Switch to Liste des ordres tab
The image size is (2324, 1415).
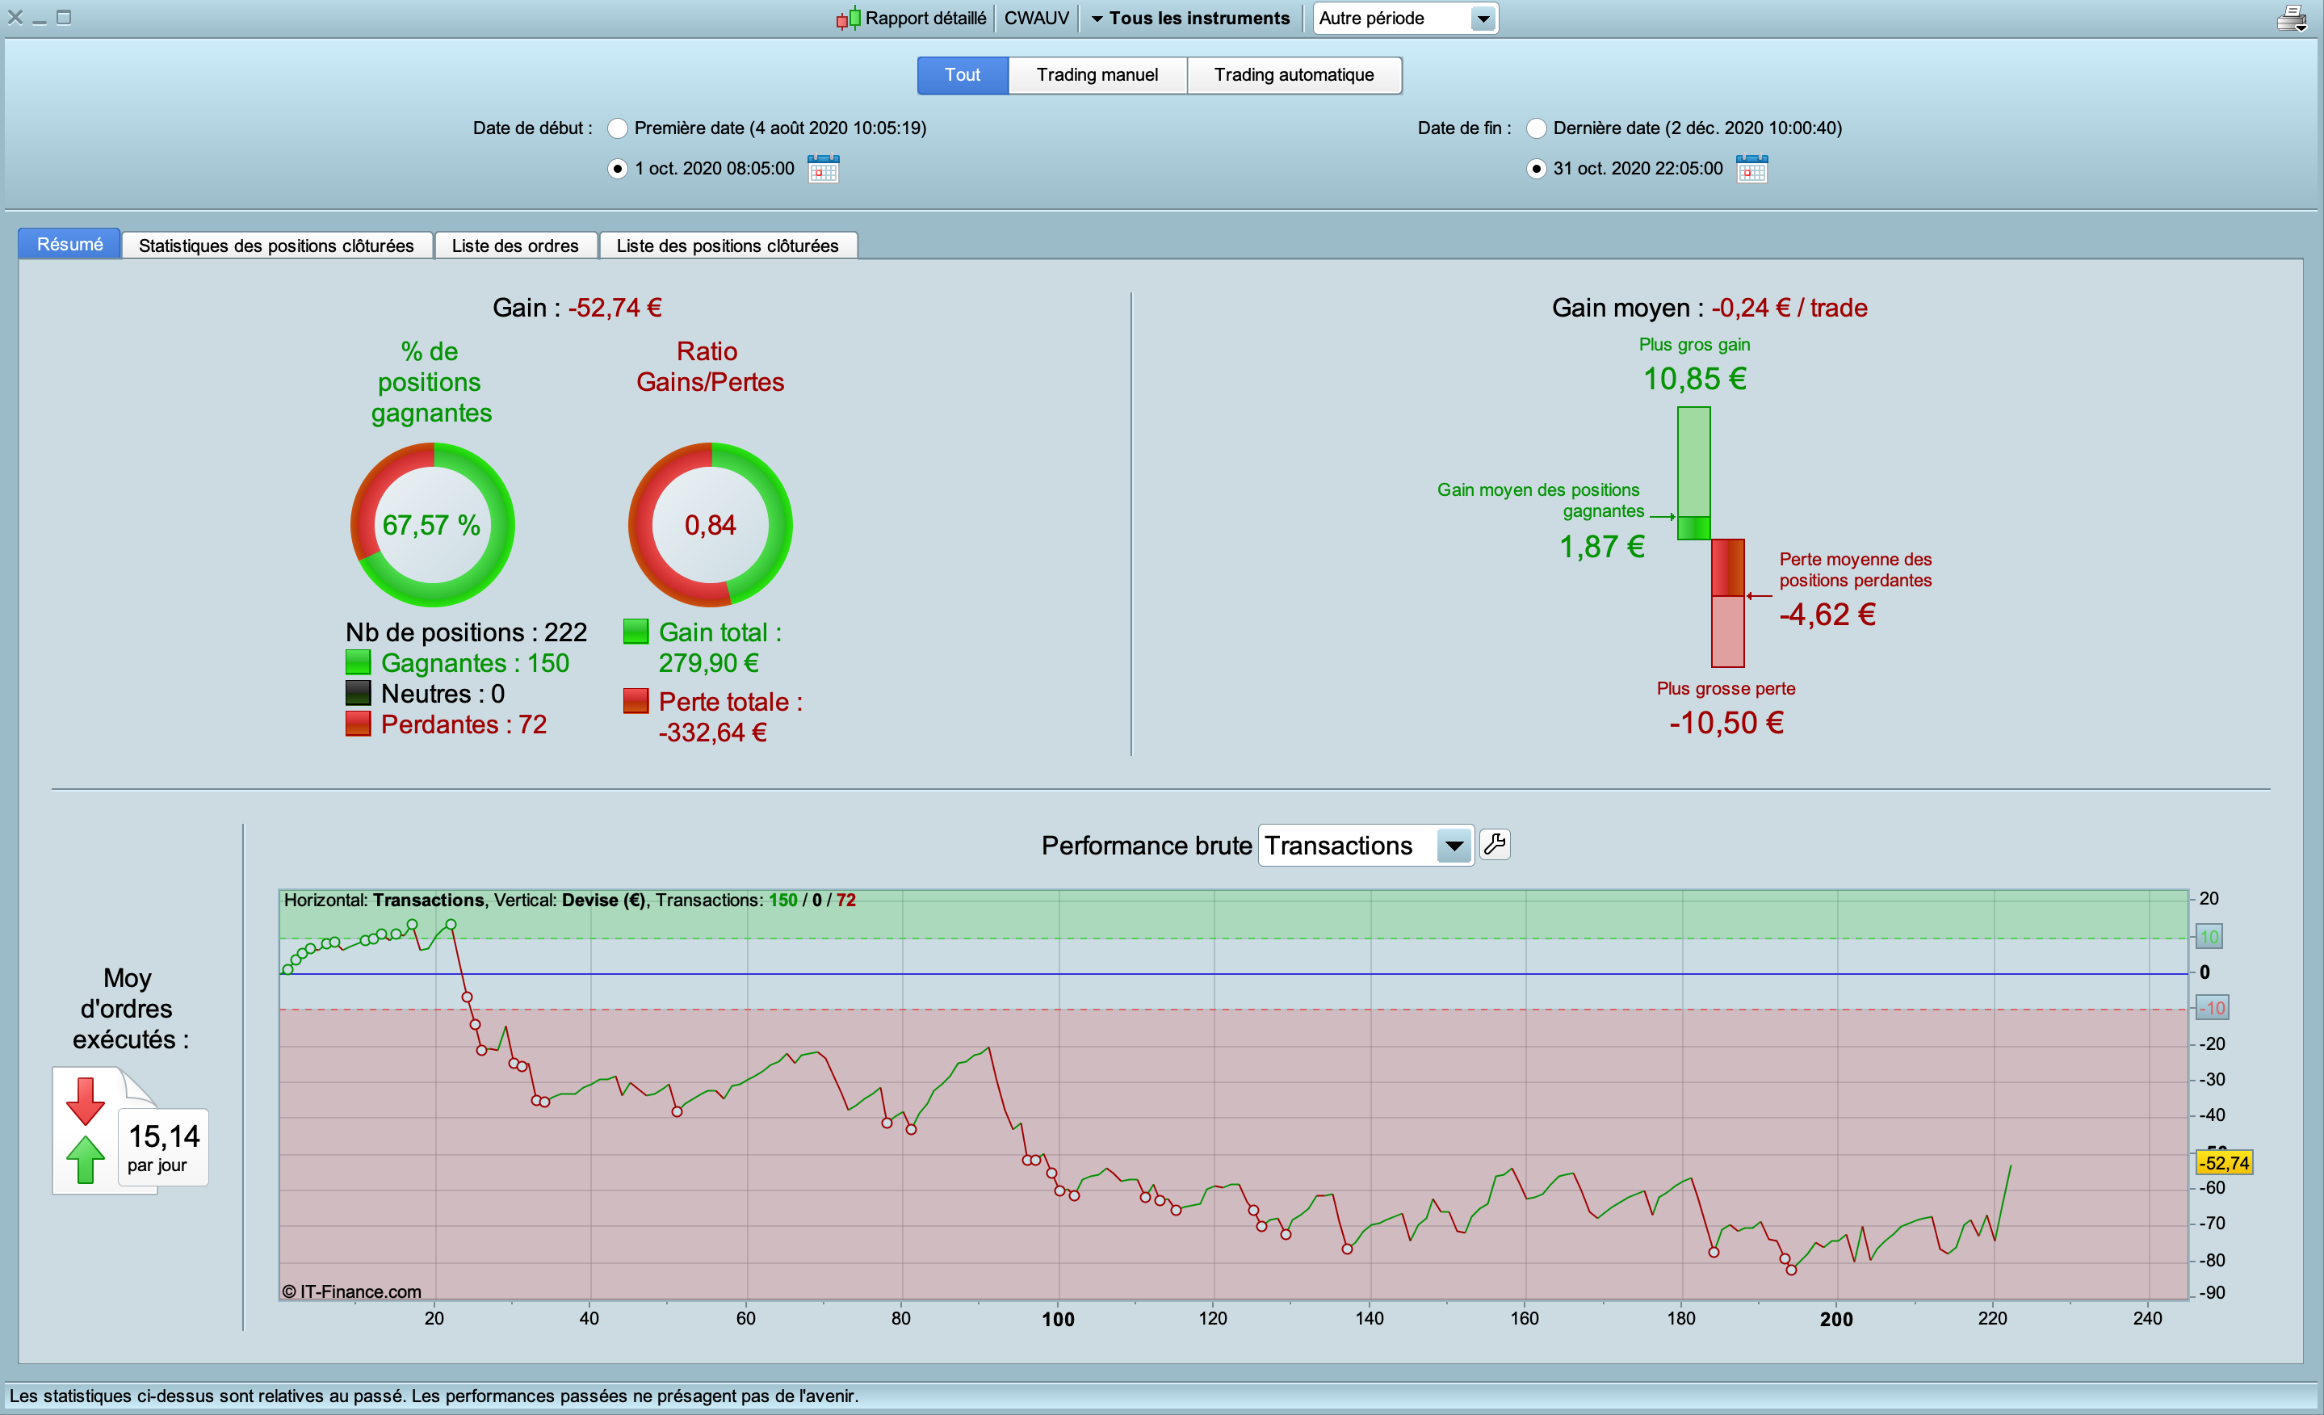pos(515,246)
